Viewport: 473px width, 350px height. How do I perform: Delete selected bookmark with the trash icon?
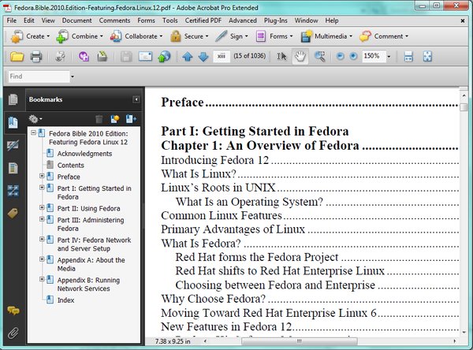[x=99, y=119]
